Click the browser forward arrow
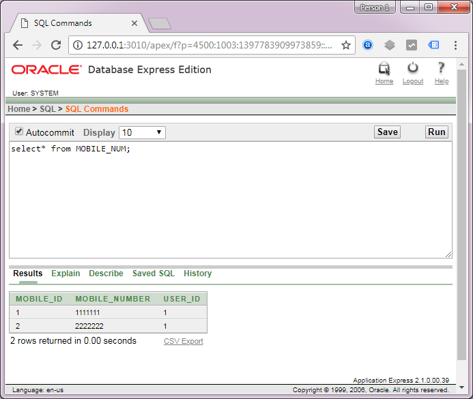 (x=37, y=45)
